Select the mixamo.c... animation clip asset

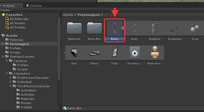[135, 53]
